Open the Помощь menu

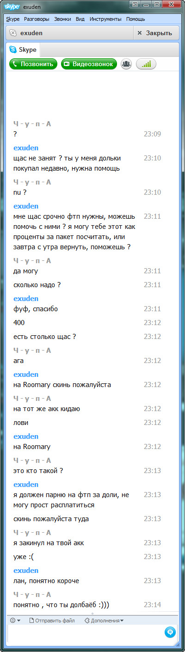[136, 19]
